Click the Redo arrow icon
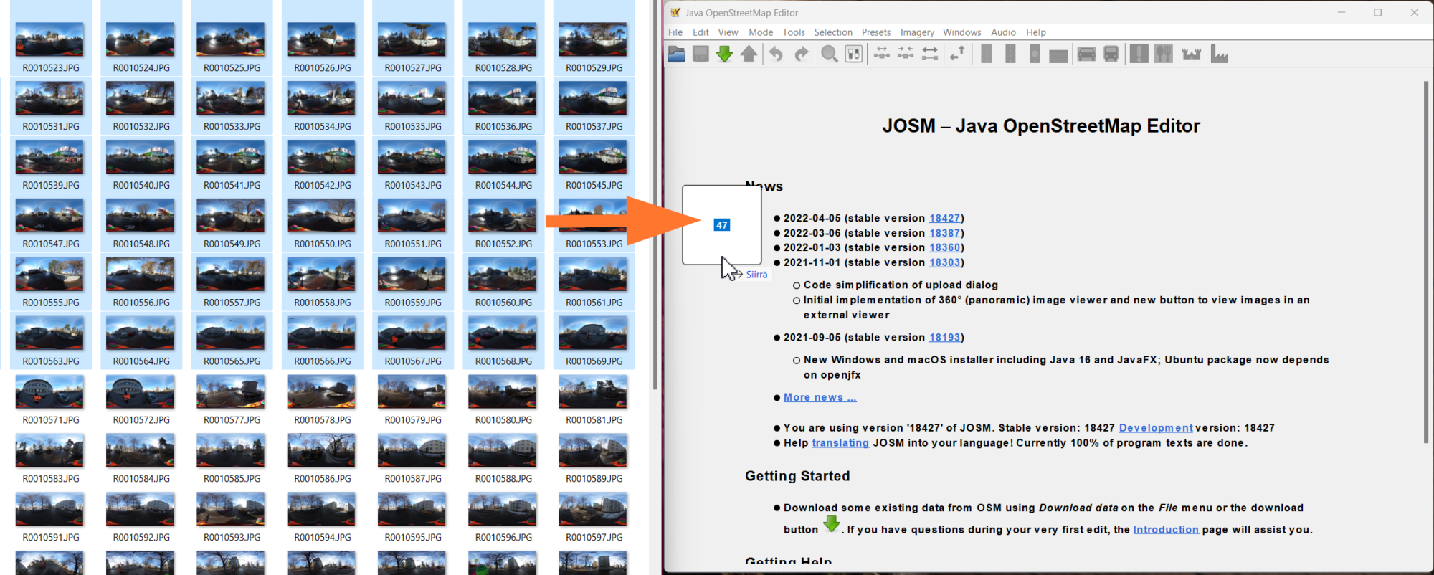This screenshot has height=575, width=1434. (x=802, y=54)
